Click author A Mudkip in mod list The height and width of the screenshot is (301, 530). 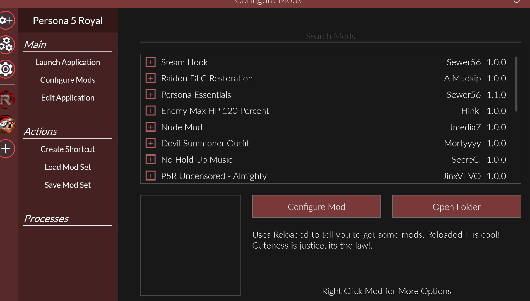pyautogui.click(x=462, y=78)
